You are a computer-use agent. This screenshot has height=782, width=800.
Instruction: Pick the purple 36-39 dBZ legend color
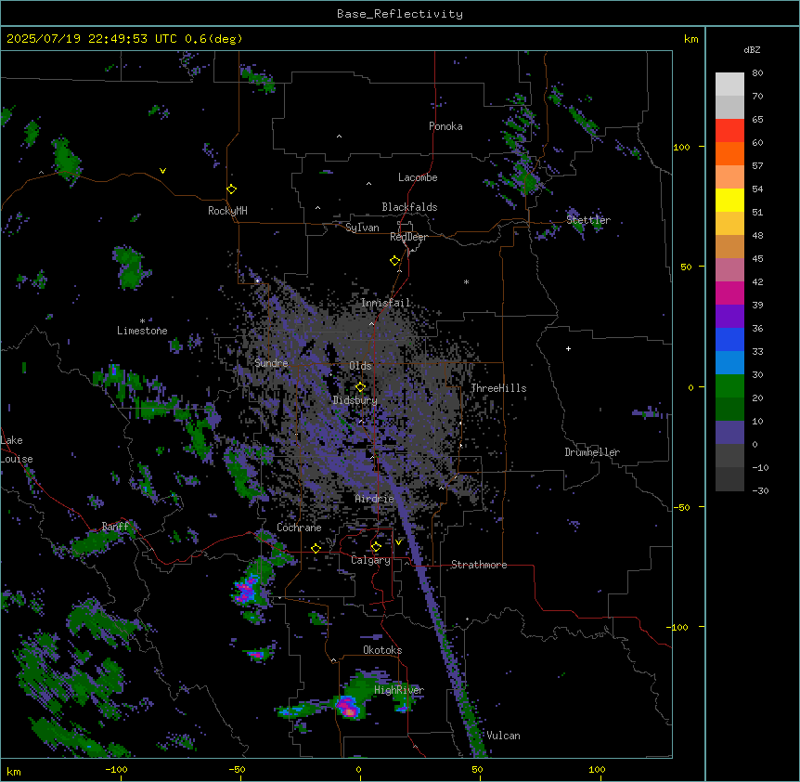729,317
